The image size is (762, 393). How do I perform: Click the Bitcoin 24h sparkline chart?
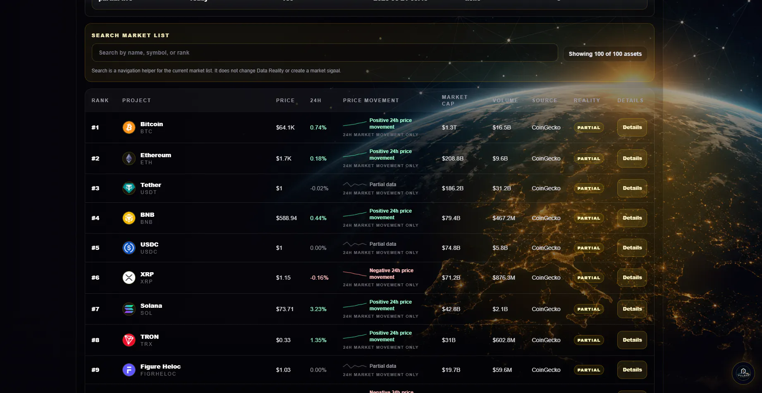pyautogui.click(x=355, y=124)
